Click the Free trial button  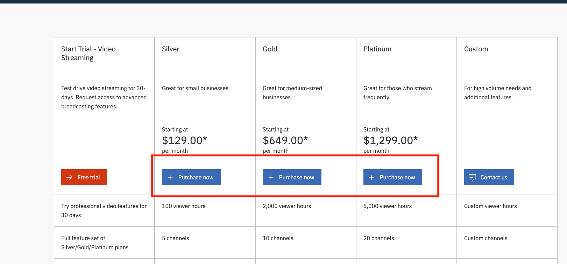pos(84,177)
